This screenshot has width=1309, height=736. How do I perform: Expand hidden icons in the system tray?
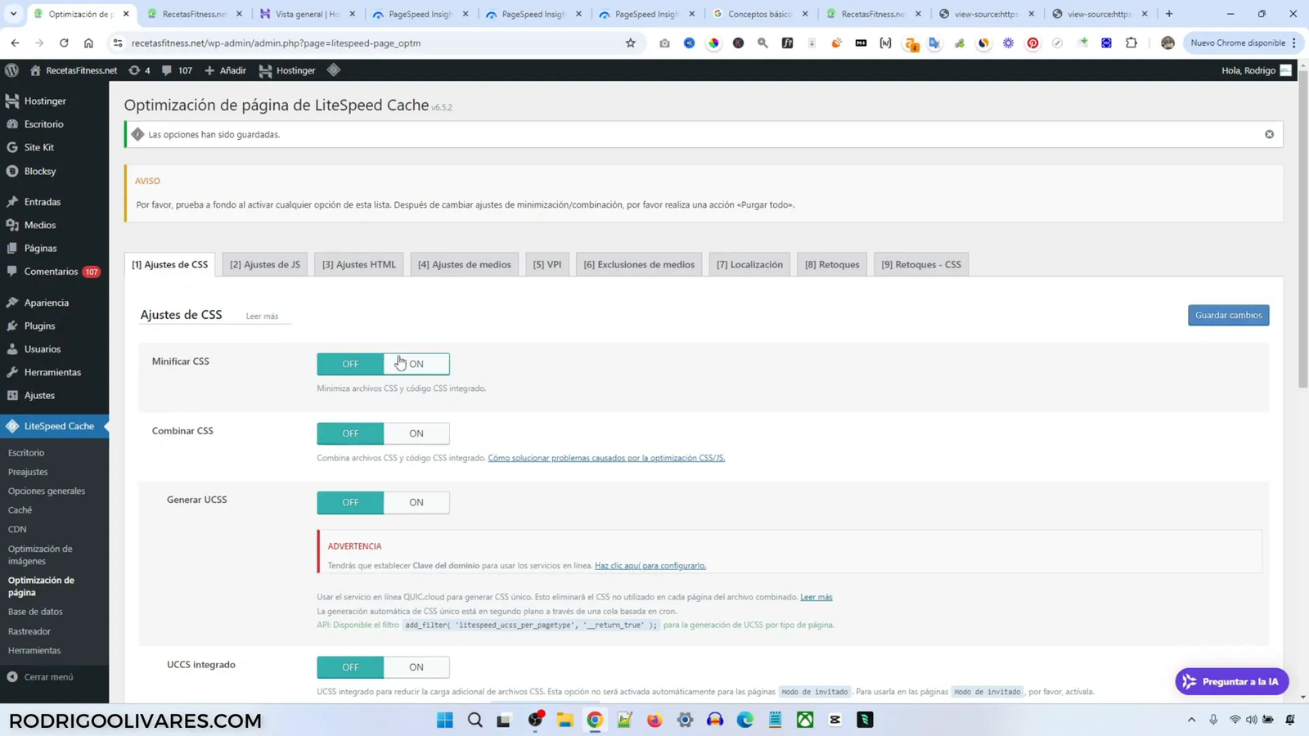click(x=1190, y=720)
